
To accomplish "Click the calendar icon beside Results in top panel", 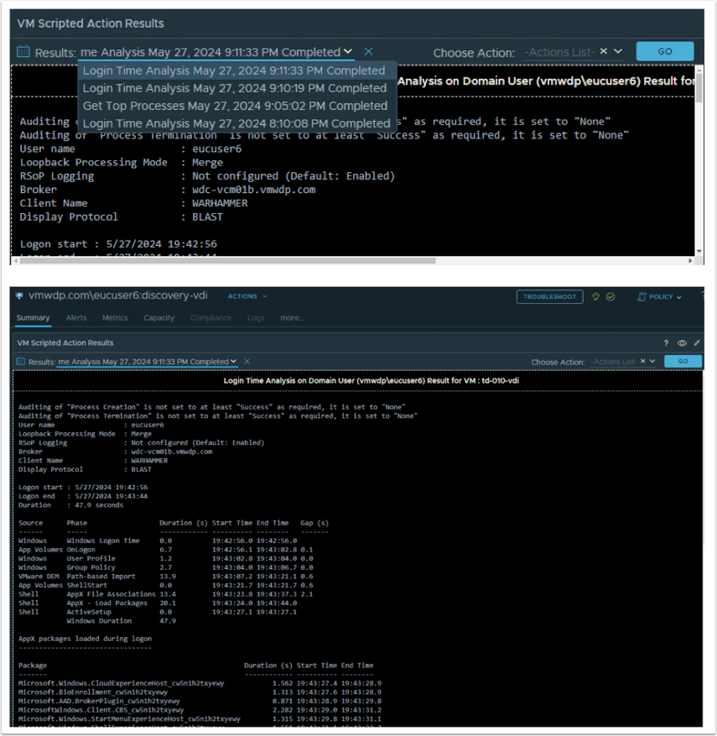I will click(23, 52).
